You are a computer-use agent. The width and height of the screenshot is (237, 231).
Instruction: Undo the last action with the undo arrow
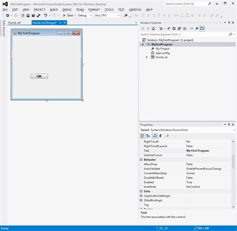coord(45,15)
